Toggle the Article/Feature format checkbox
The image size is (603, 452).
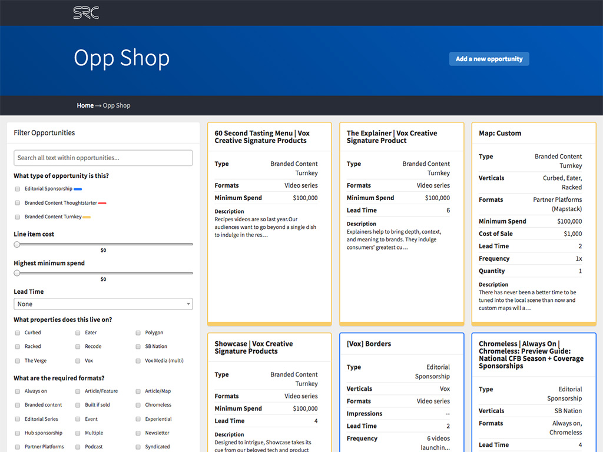[78, 391]
